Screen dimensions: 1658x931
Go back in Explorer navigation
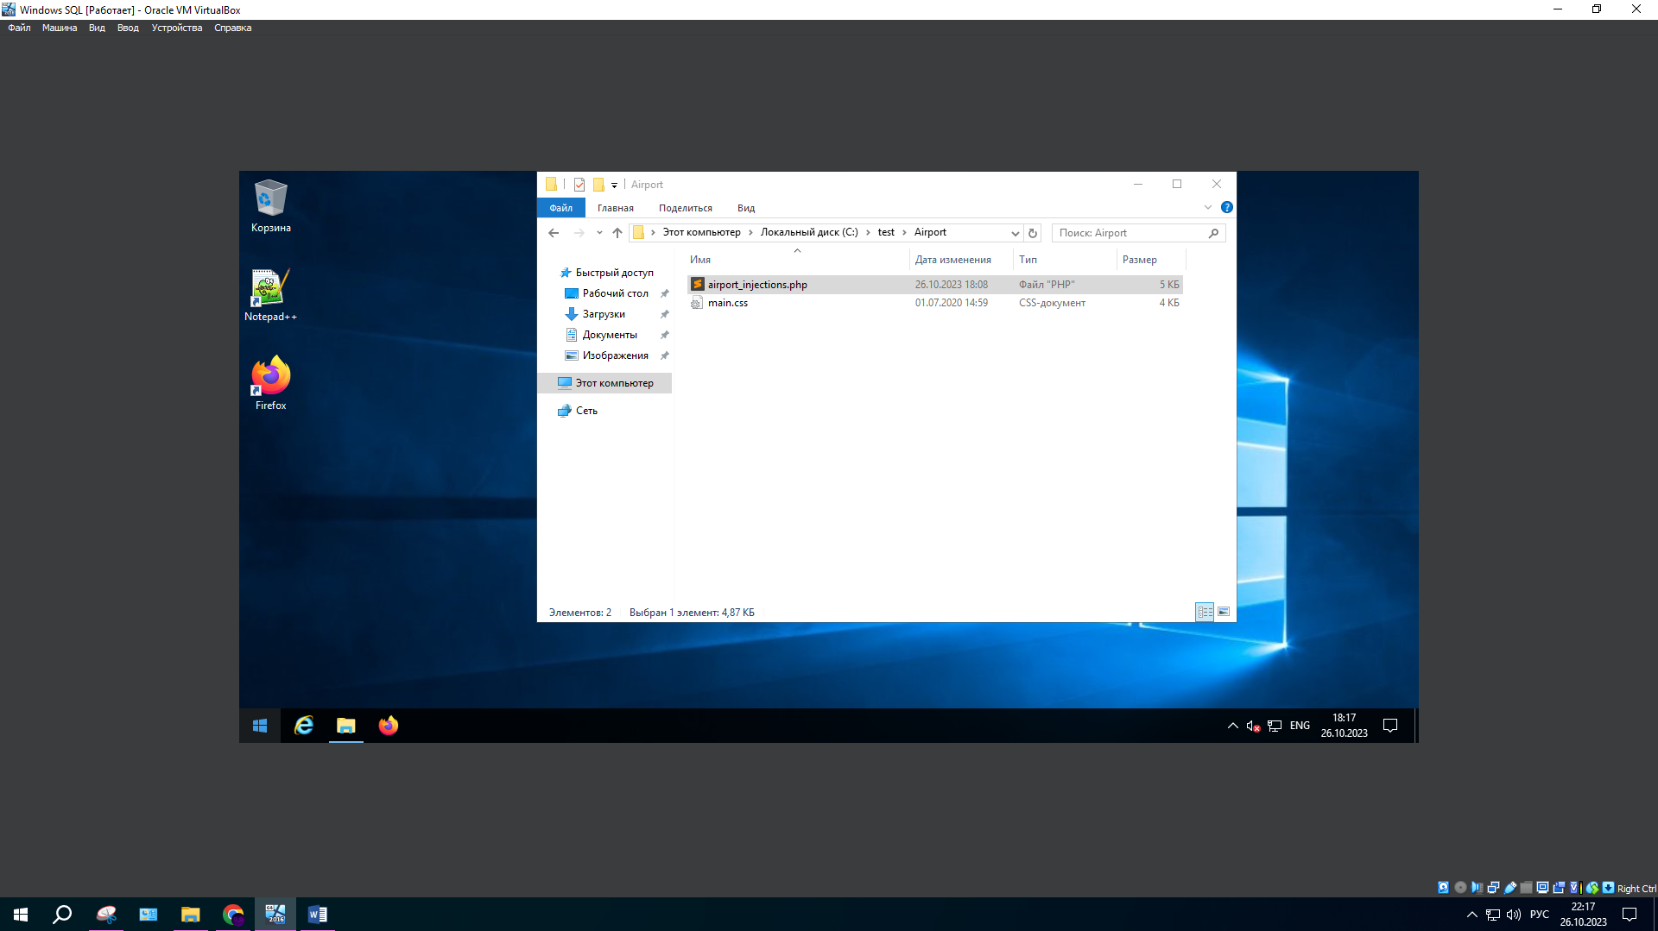coord(554,233)
